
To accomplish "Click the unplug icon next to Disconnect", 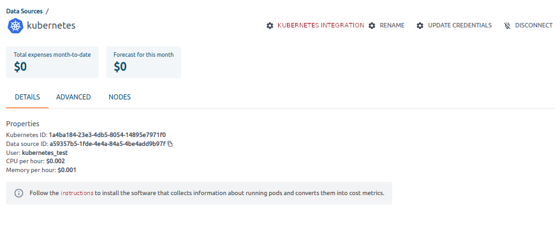I will (x=507, y=26).
